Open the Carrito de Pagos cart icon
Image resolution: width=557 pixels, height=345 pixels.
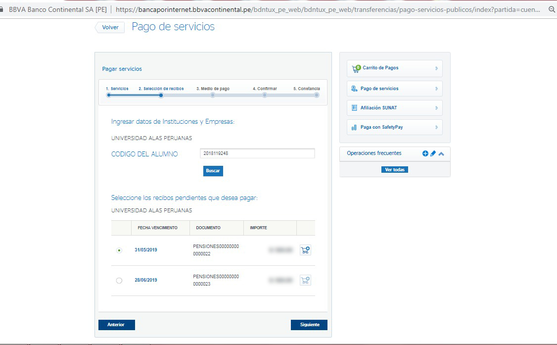pos(356,68)
